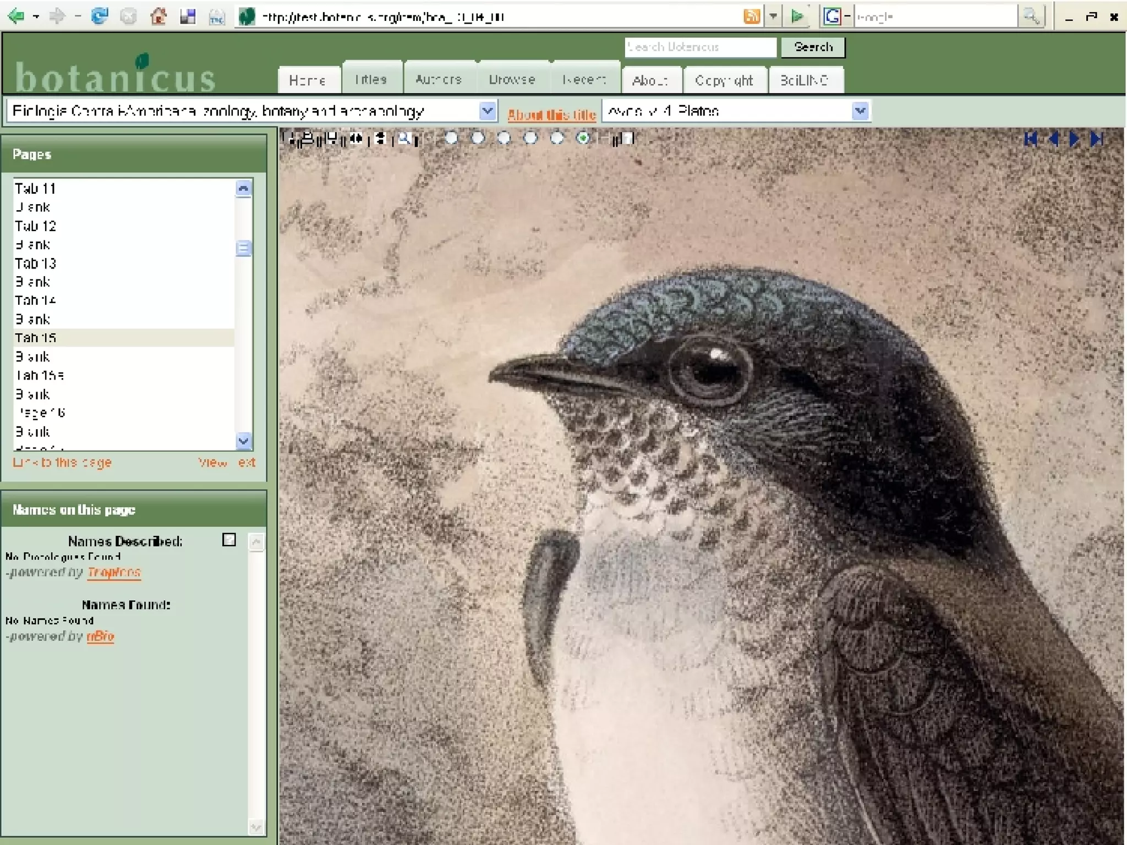Expand the Aves v.4 Plates volume dropdown
The image size is (1127, 845).
tap(860, 111)
